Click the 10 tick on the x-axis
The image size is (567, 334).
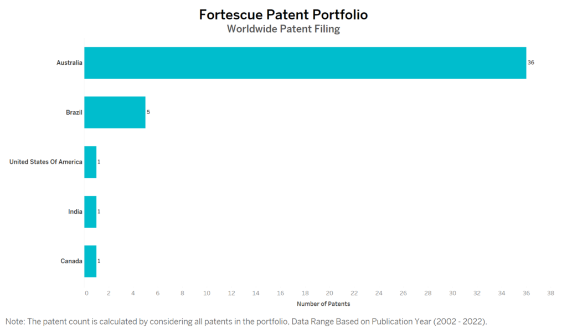click(x=207, y=292)
